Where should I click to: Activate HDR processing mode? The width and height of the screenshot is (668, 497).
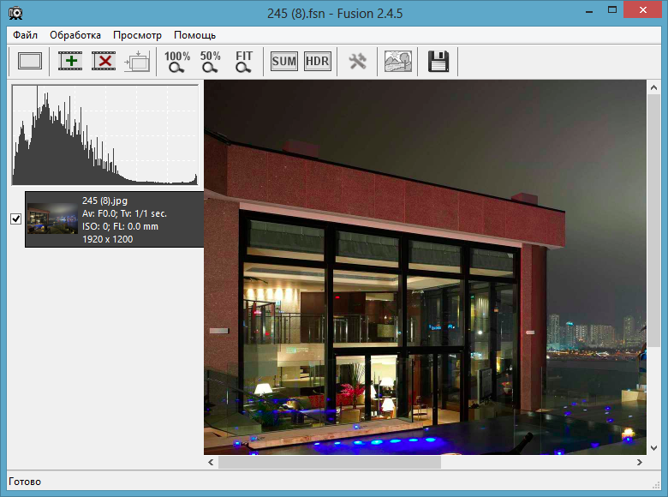(318, 62)
